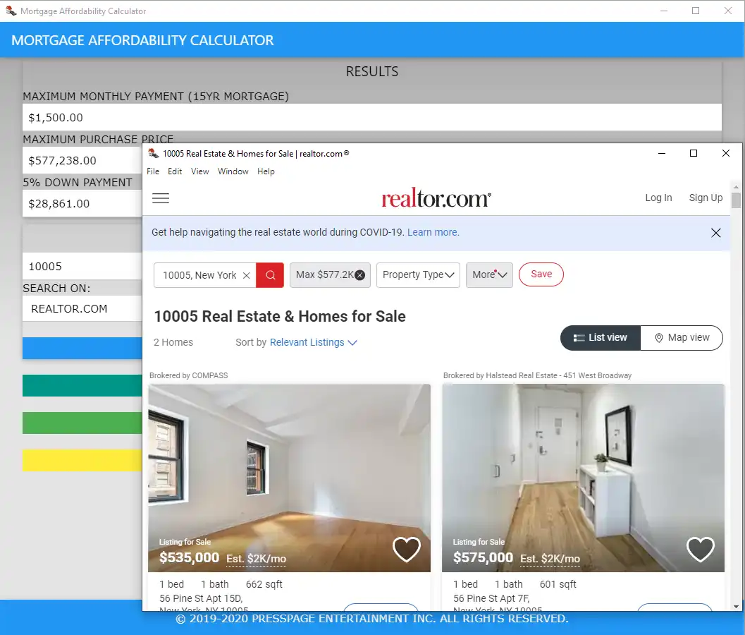Click the green button in calculator window

click(x=82, y=423)
